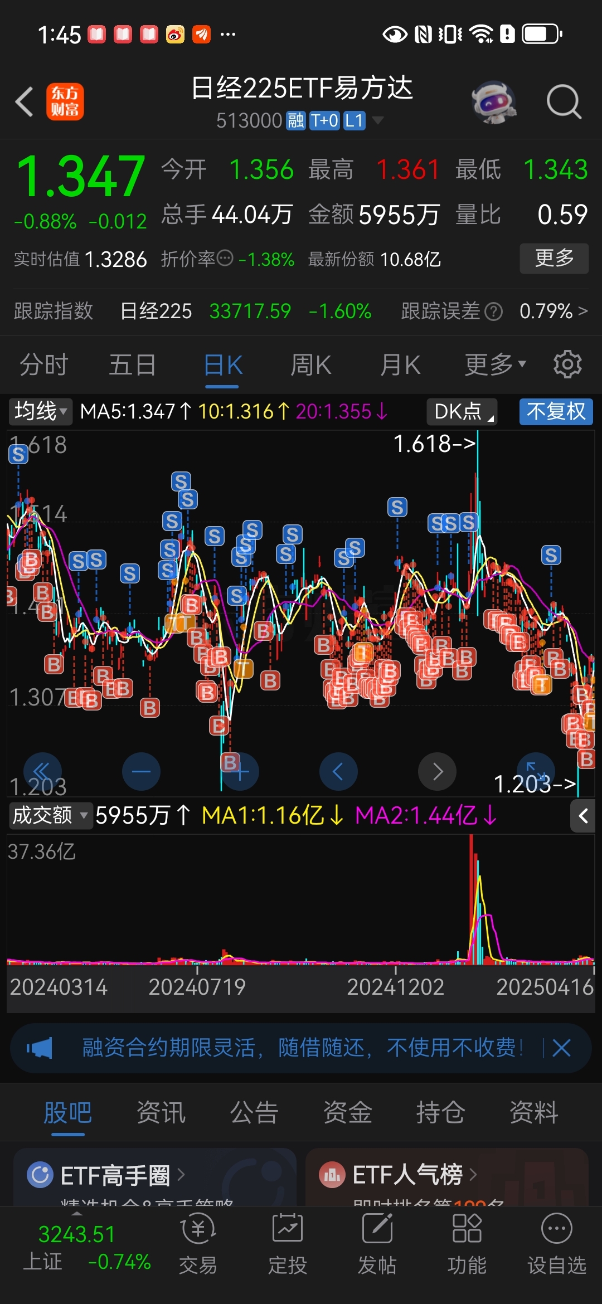Switch to 分时 chart tab
The image size is (602, 1304).
43,365
